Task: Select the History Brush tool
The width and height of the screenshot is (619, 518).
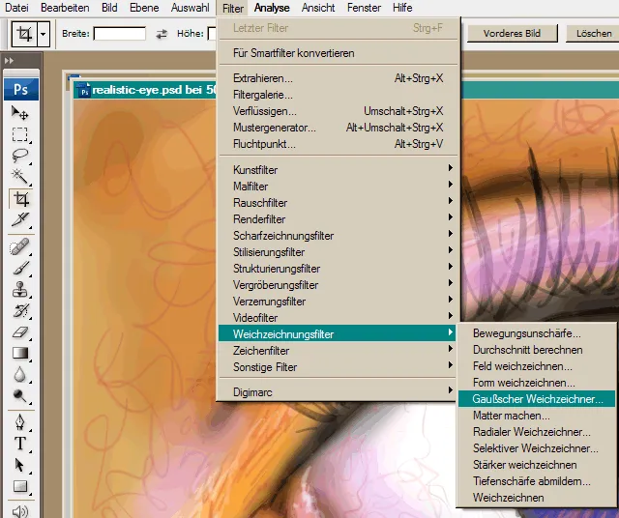Action: click(19, 311)
